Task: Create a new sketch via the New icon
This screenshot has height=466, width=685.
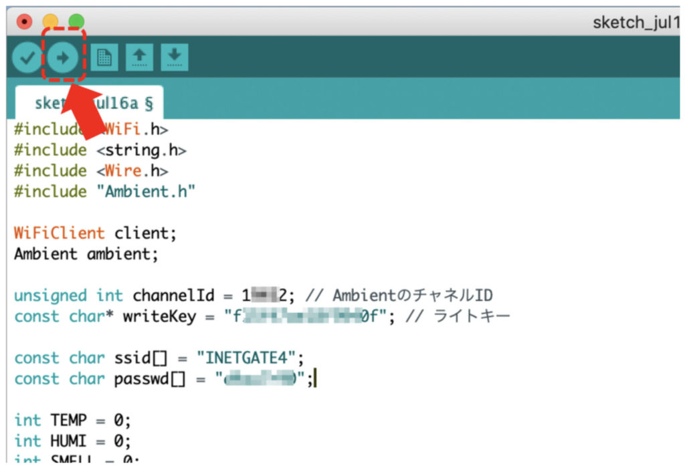Action: click(104, 58)
